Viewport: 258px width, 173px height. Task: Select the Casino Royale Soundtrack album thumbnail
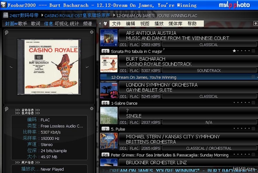tap(109, 64)
